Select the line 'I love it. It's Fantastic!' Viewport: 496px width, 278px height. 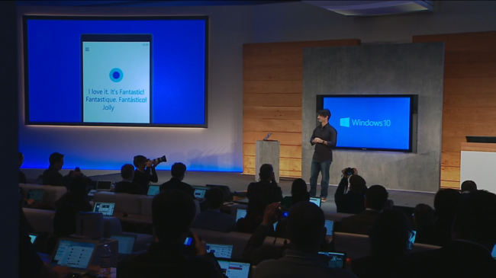[116, 92]
